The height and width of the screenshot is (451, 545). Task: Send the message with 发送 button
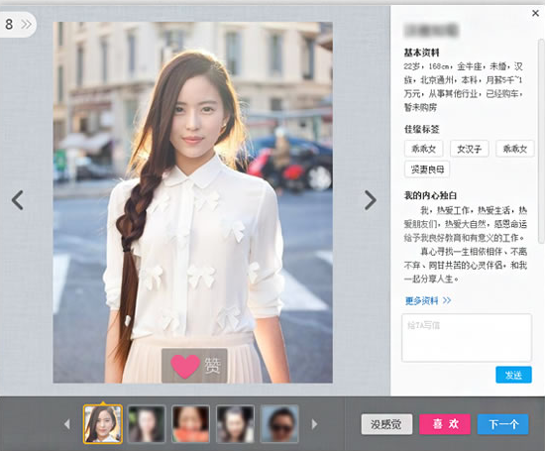(513, 375)
